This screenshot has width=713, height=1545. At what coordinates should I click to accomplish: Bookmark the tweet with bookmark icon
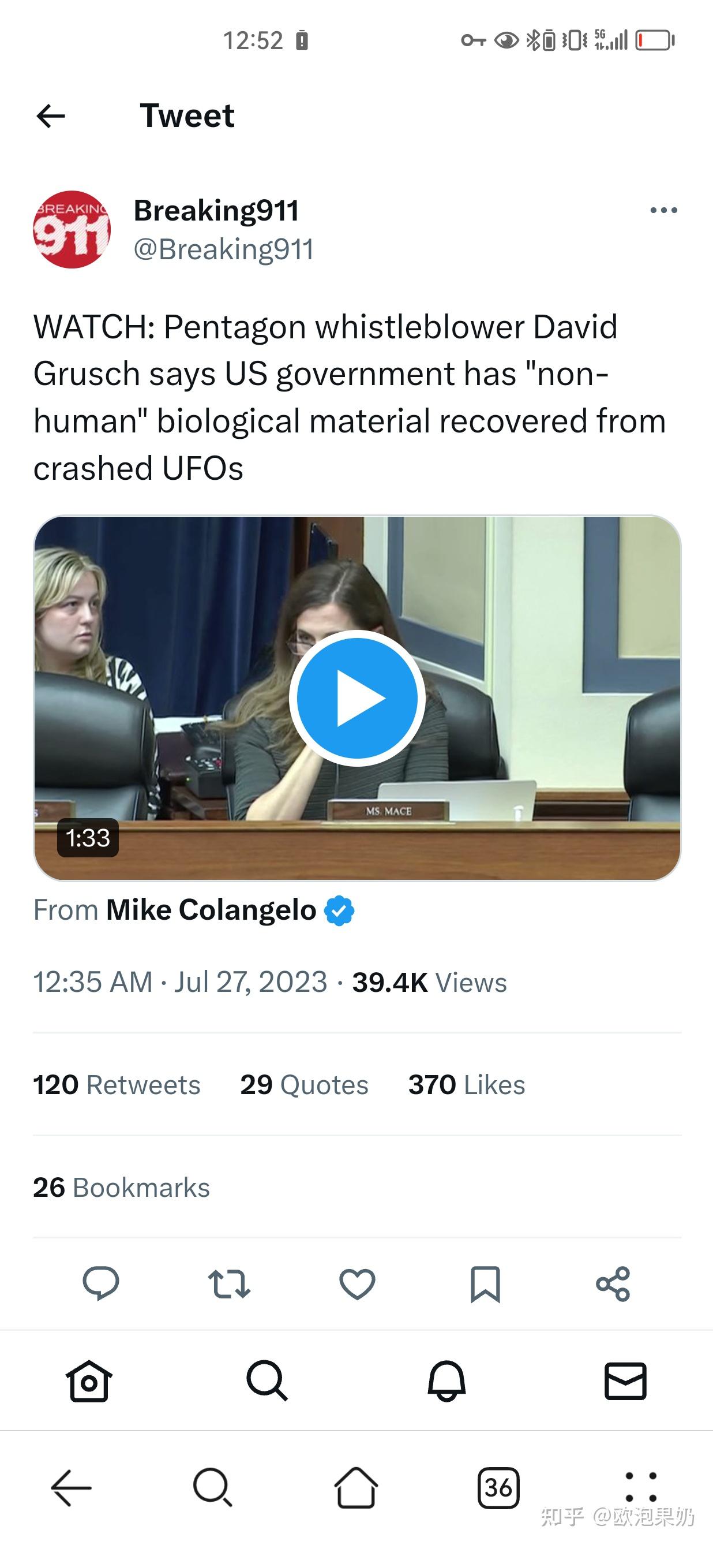pos(485,1284)
